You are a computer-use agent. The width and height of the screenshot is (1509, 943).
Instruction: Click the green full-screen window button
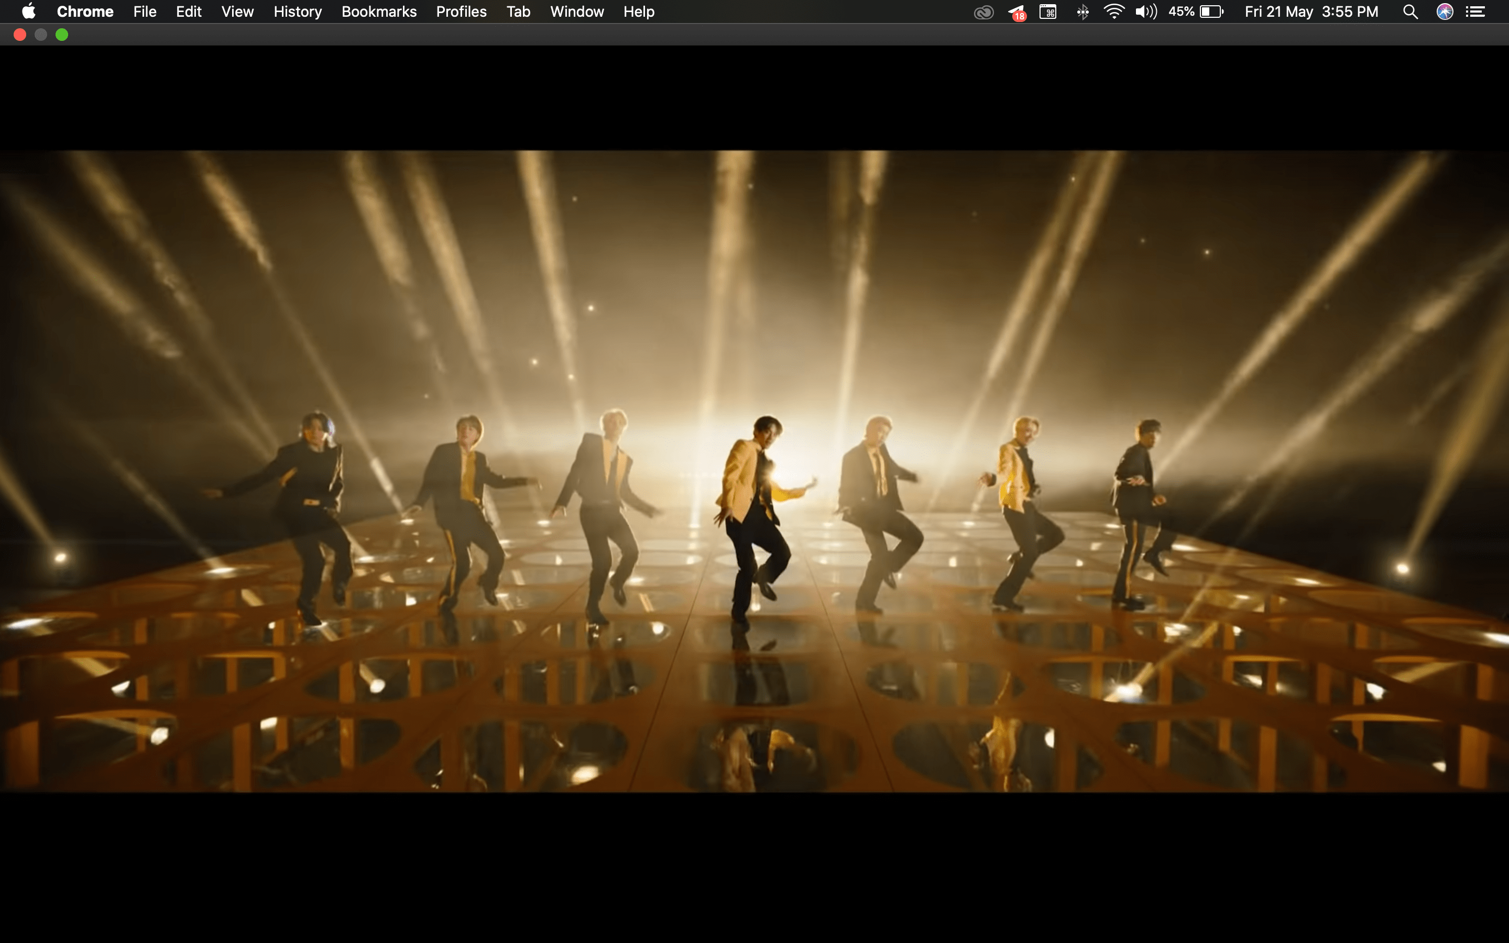pyautogui.click(x=62, y=35)
